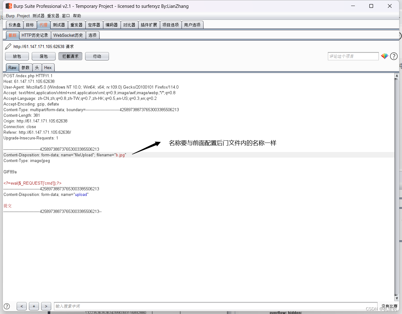Click the Content-Length: 381 line
This screenshot has height=314, width=402.
pyautogui.click(x=22, y=115)
